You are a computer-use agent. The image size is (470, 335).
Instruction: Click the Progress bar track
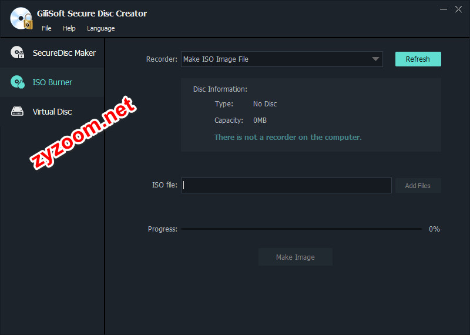301,229
